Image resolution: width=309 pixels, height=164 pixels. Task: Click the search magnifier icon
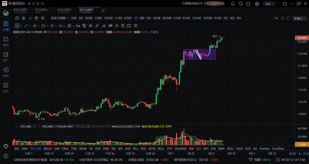click(241, 4)
